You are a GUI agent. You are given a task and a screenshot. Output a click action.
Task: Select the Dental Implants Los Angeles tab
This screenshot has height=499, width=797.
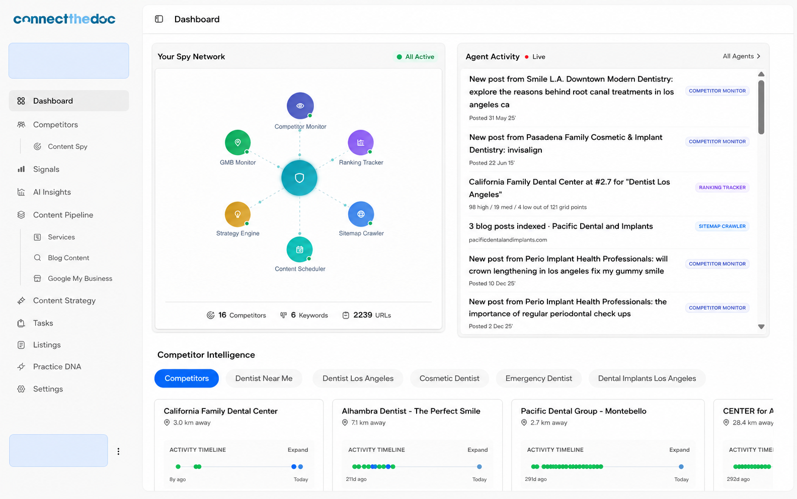click(647, 378)
